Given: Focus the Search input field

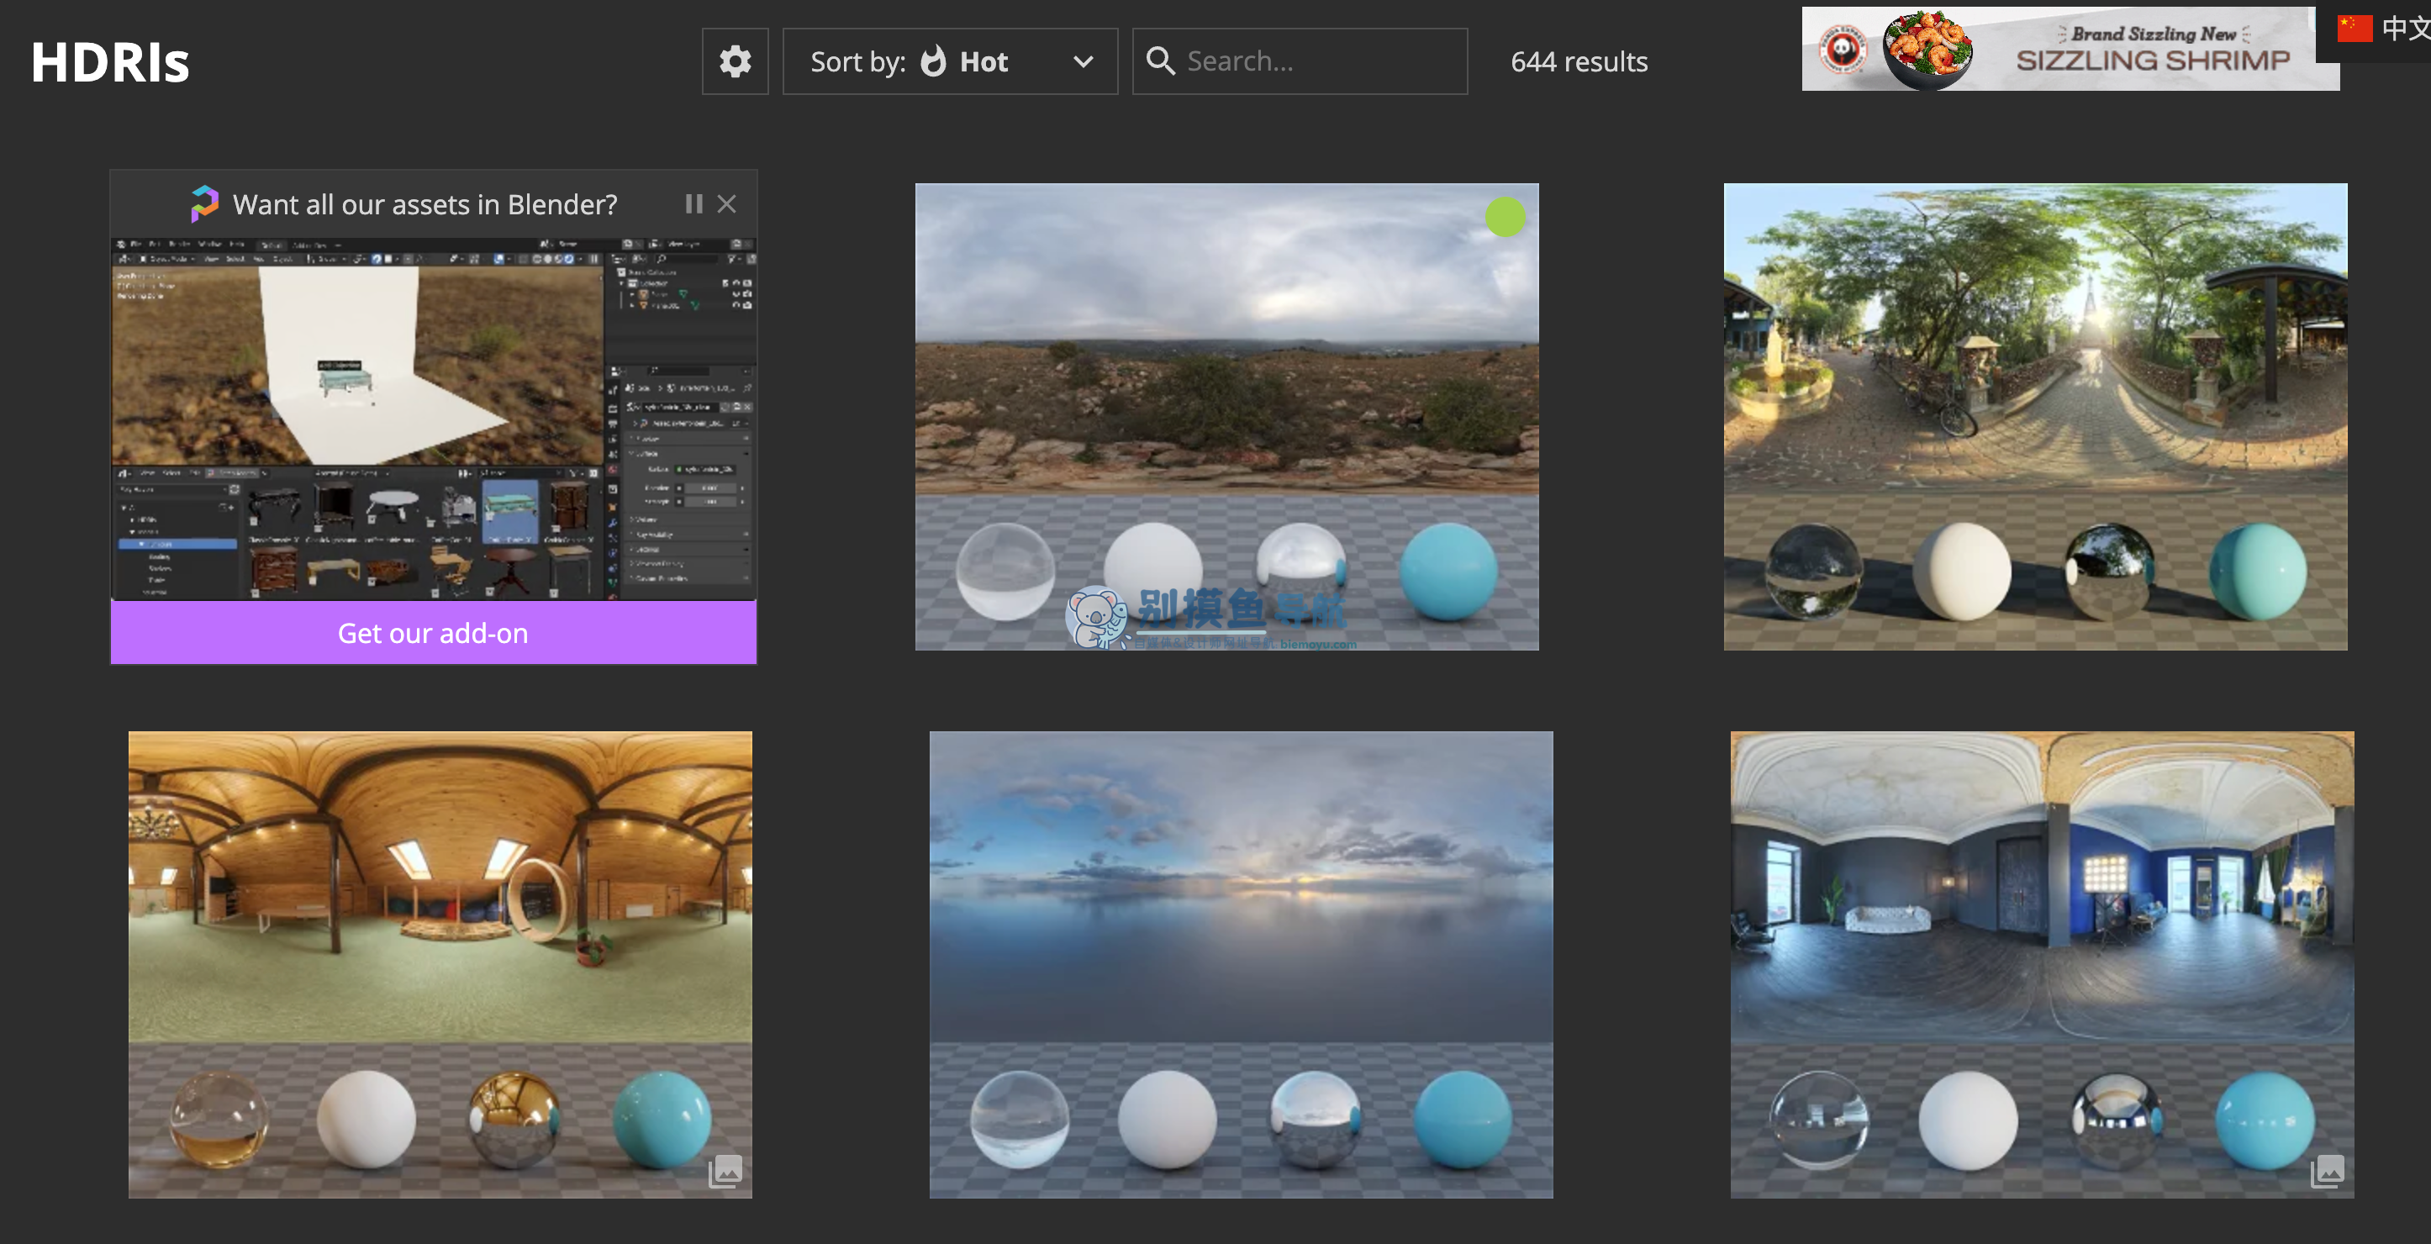Looking at the screenshot, I should (x=1300, y=61).
